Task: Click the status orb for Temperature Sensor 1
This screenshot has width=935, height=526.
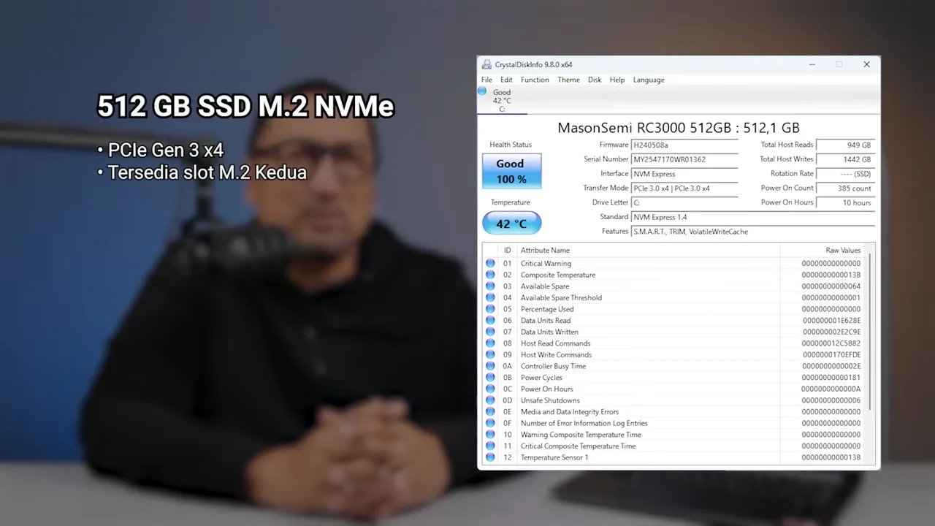Action: click(490, 457)
